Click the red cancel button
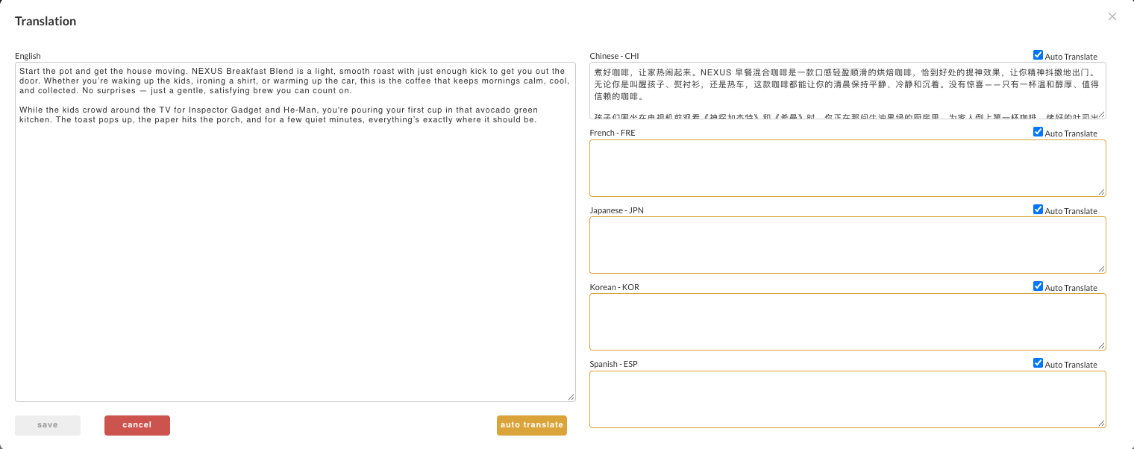This screenshot has height=449, width=1134. 137,425
